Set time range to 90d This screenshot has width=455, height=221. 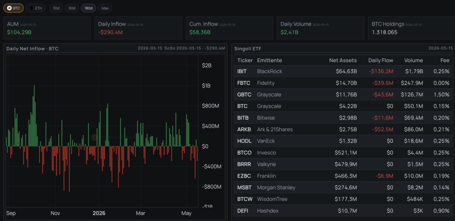click(x=72, y=8)
